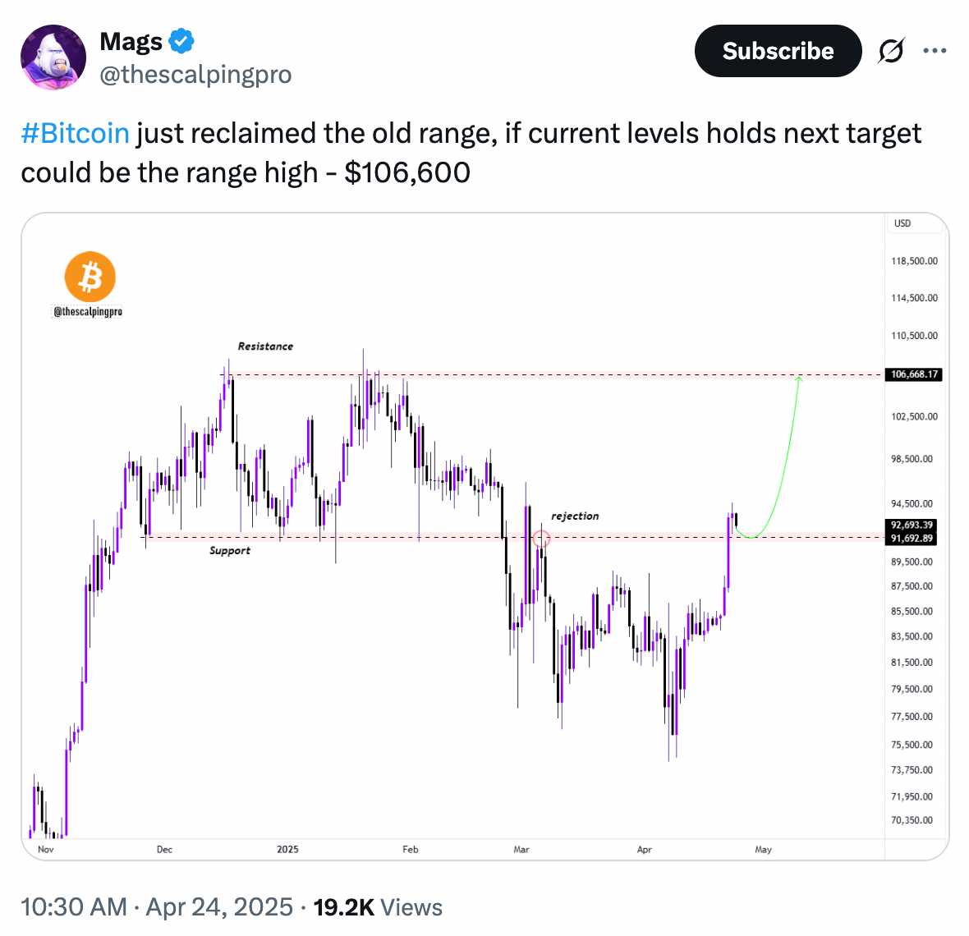Click the orange Bitcoin logo in chart
The height and width of the screenshot is (936, 969).
click(90, 277)
